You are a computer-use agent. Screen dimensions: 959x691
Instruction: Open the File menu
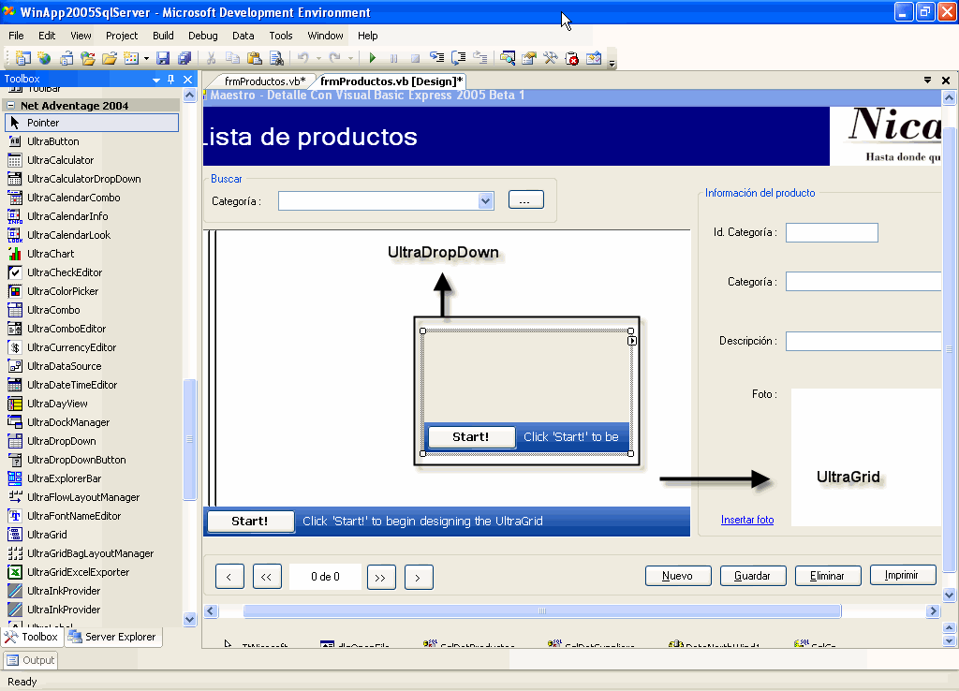(x=17, y=36)
